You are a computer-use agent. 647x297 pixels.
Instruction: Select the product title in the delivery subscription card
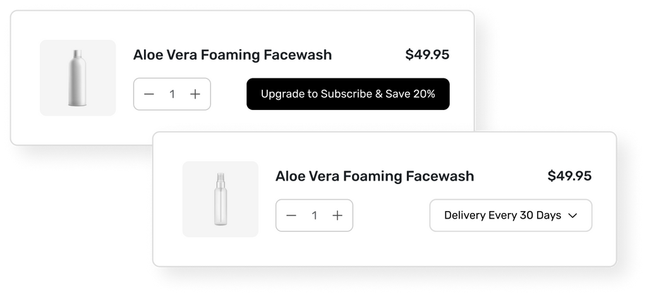pyautogui.click(x=374, y=176)
